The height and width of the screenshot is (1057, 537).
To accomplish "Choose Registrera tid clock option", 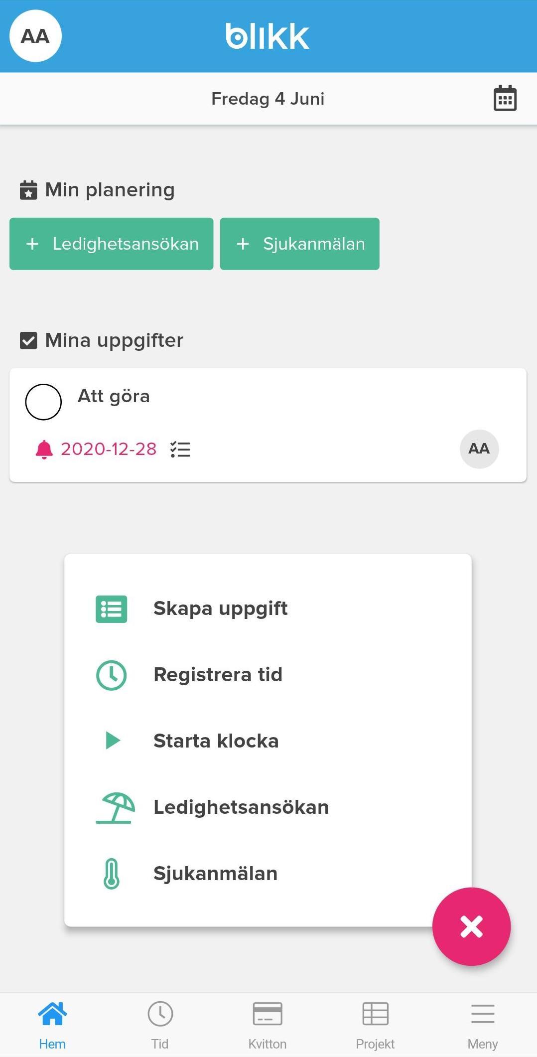I will tap(268, 675).
